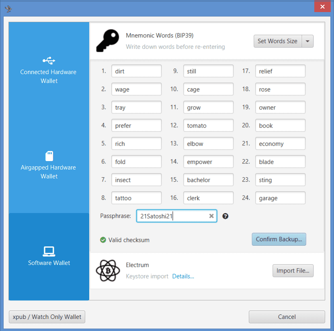Click word 19 field containing owner

tap(280, 108)
